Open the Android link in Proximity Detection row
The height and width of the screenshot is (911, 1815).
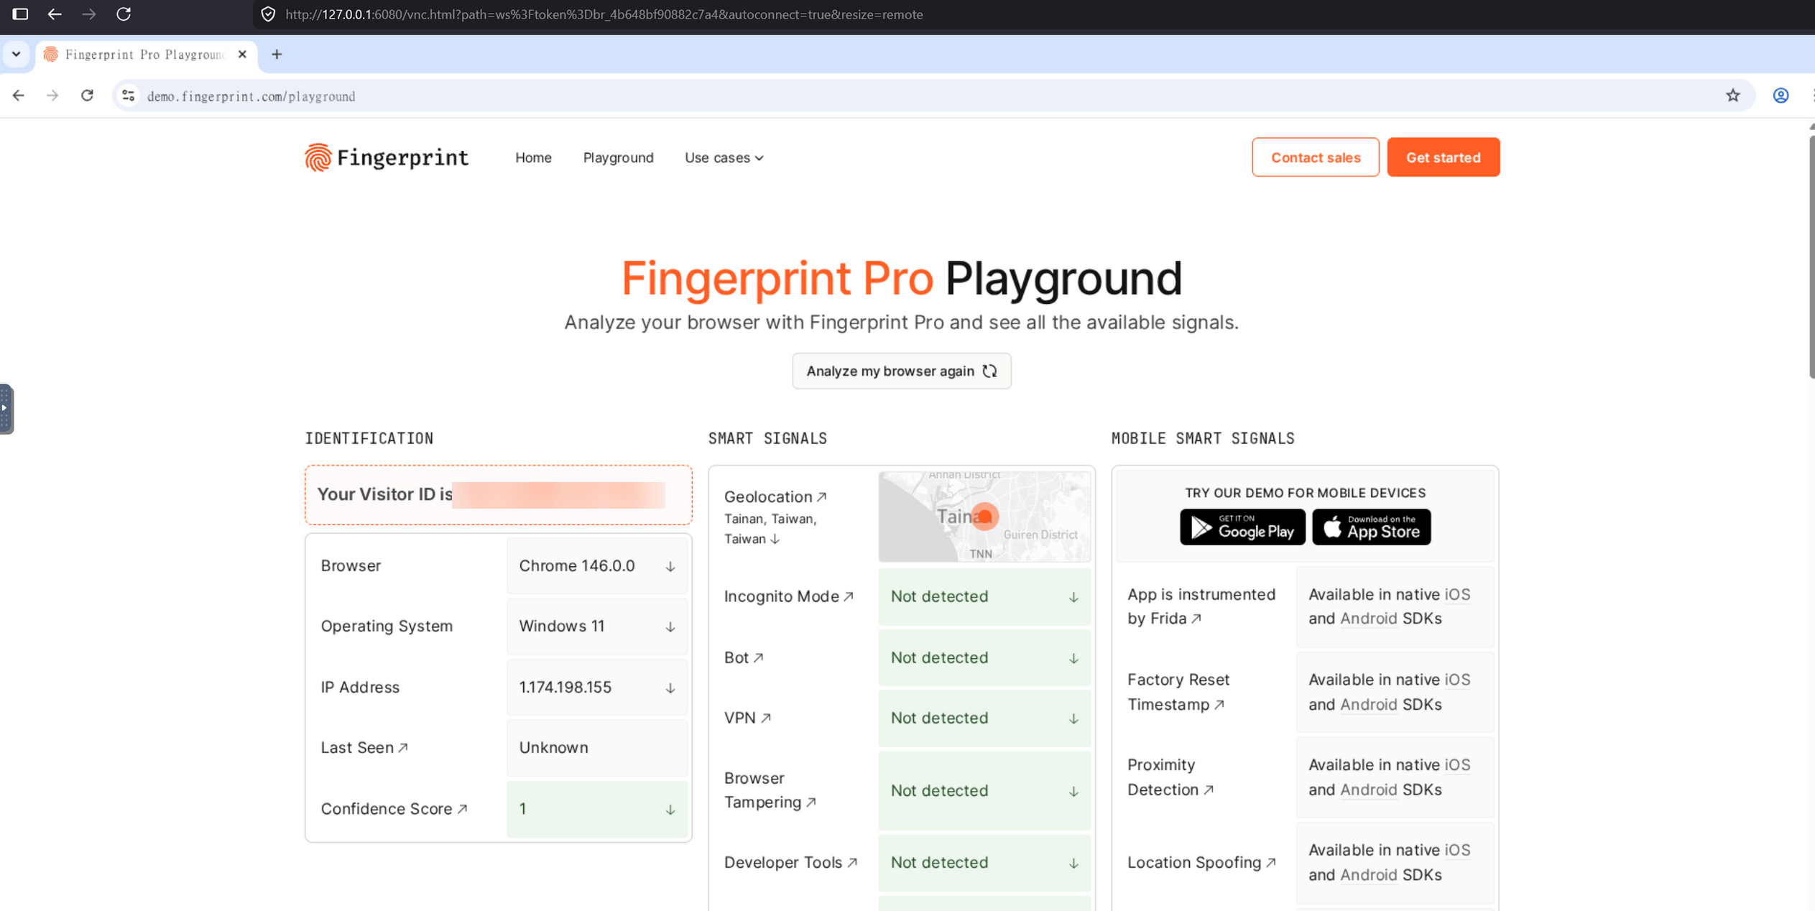pos(1368,790)
